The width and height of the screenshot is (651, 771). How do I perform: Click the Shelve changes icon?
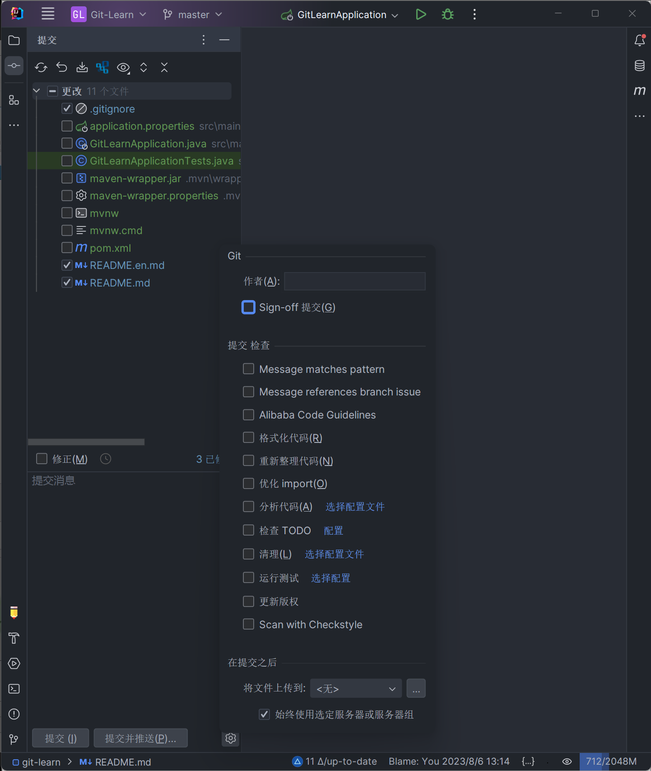coord(82,68)
